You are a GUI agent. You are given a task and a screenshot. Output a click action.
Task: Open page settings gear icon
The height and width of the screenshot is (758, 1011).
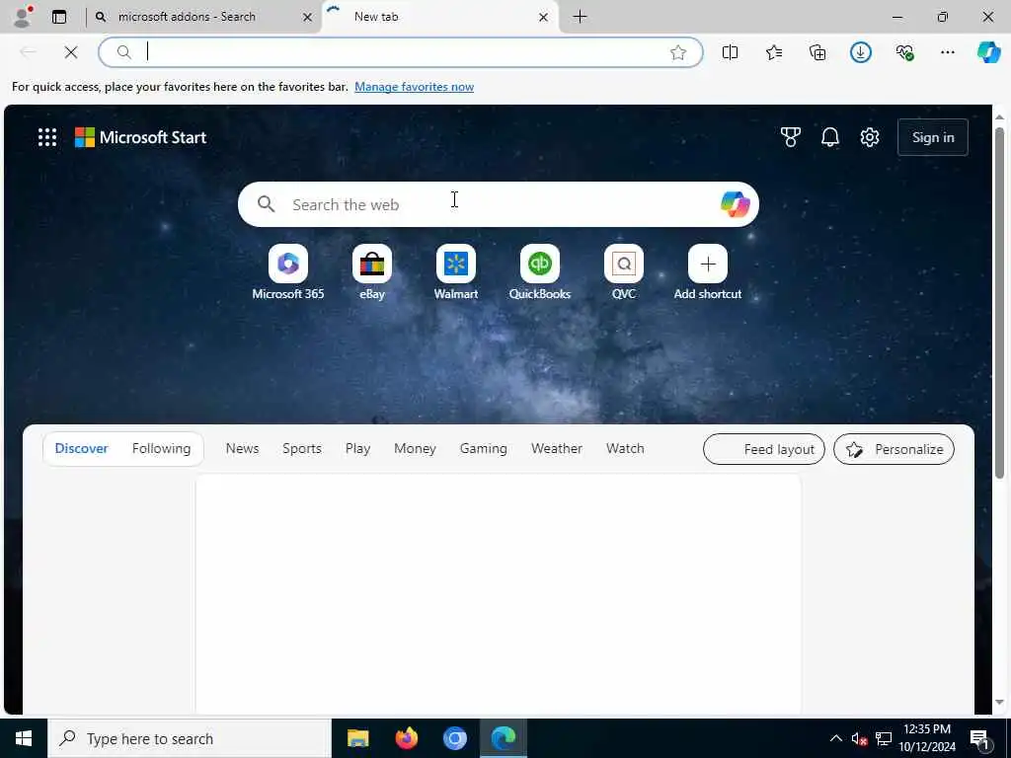point(870,137)
